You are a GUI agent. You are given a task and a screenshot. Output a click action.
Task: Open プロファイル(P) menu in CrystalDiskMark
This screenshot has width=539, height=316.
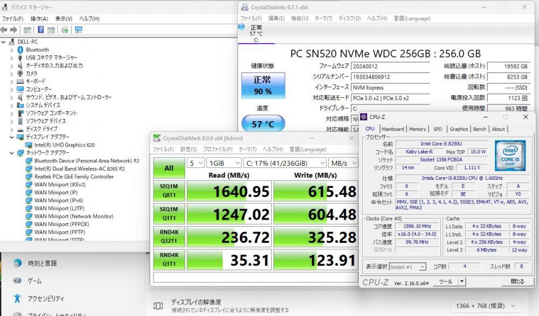point(218,150)
